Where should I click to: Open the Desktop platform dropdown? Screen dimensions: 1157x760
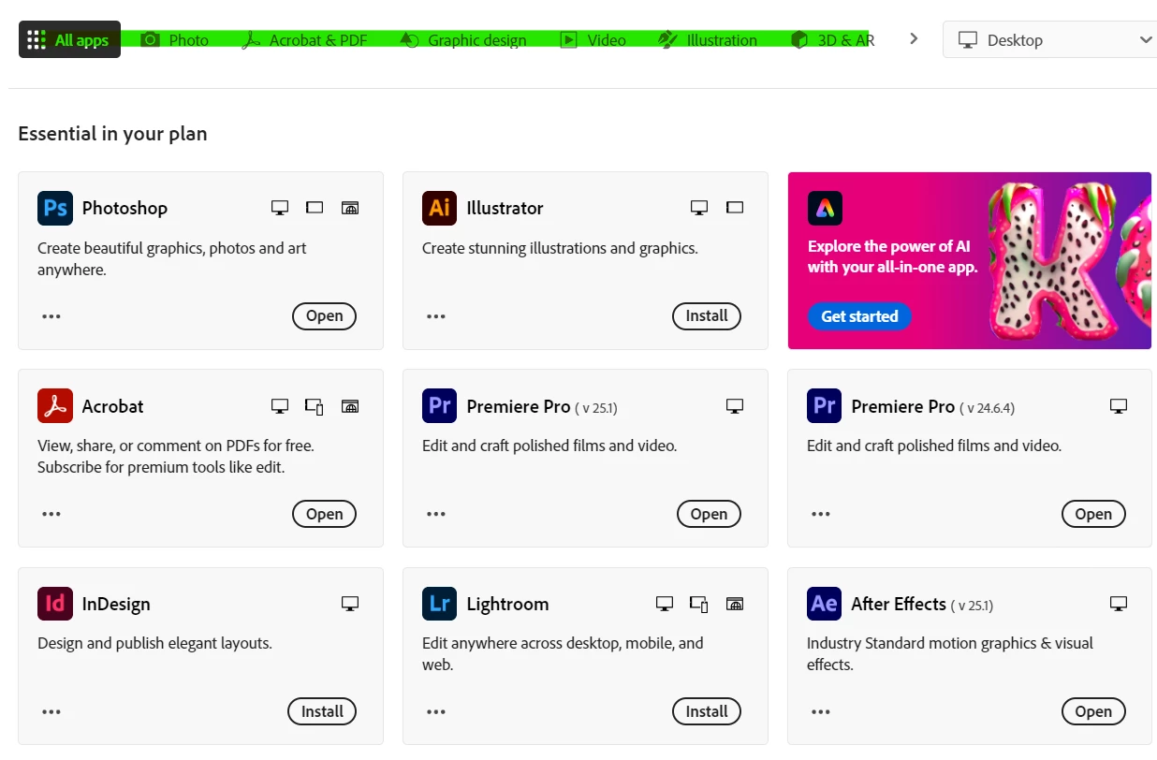pyautogui.click(x=1050, y=40)
